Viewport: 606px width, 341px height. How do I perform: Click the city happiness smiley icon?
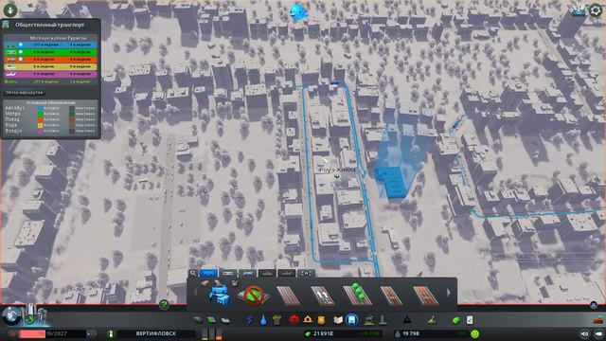click(475, 333)
